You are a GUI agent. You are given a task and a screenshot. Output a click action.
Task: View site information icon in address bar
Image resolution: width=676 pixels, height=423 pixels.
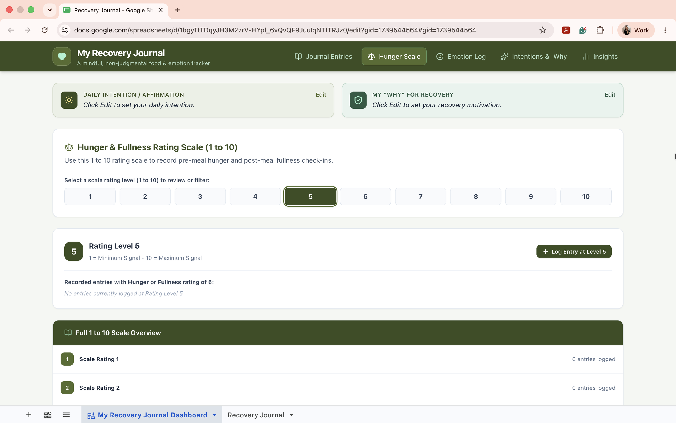(65, 30)
